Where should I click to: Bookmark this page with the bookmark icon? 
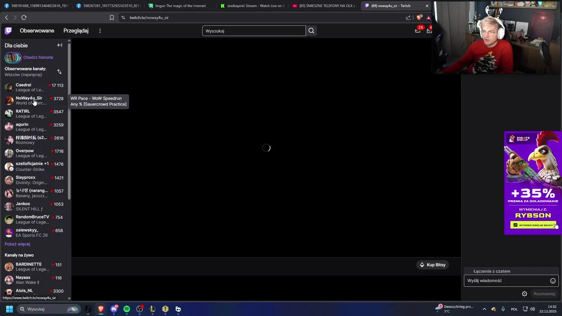coord(112,18)
